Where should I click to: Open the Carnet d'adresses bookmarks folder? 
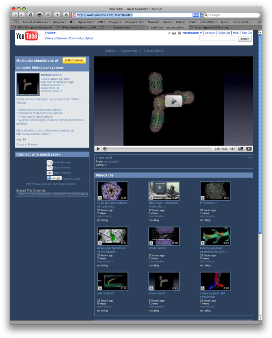pyautogui.click(x=36, y=22)
